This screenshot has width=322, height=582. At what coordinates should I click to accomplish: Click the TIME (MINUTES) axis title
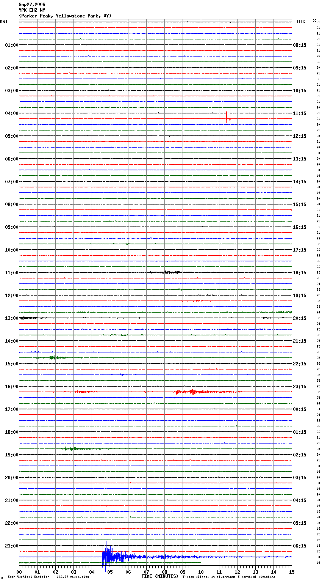point(160,576)
